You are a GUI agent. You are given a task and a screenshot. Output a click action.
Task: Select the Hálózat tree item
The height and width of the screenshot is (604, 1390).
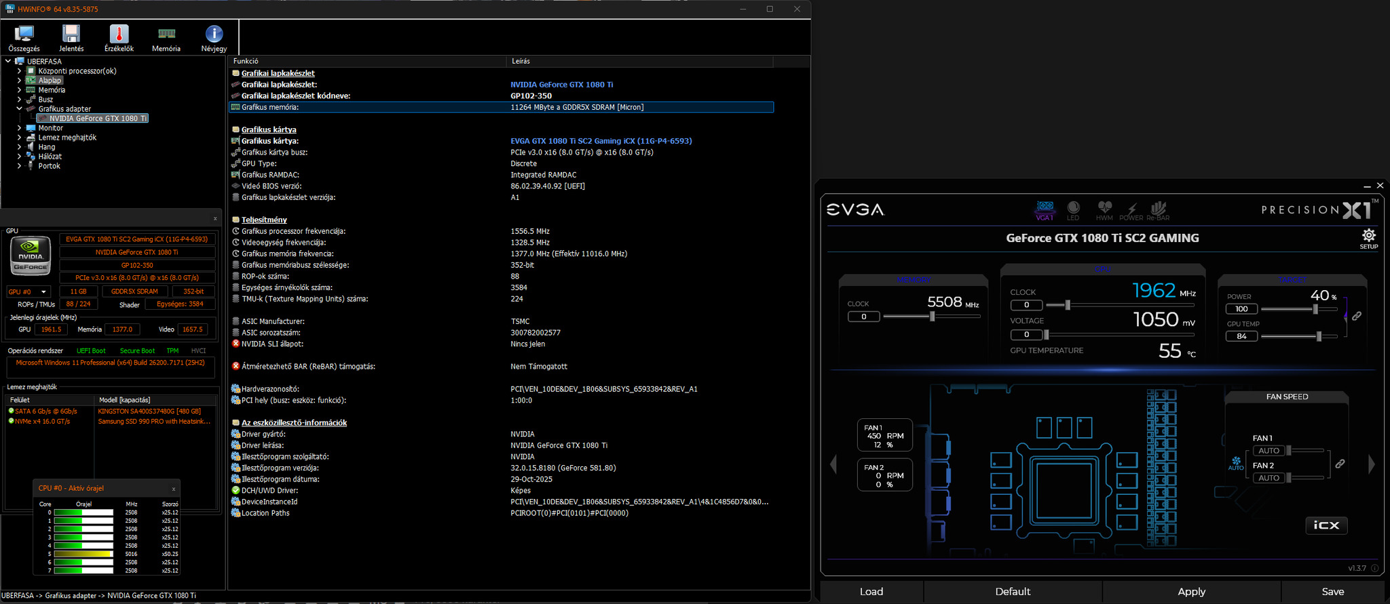pos(50,156)
